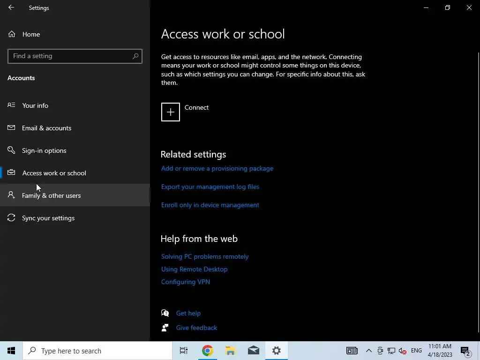Show hidden system tray icons
The width and height of the screenshot is (480, 360).
pyautogui.click(x=369, y=351)
